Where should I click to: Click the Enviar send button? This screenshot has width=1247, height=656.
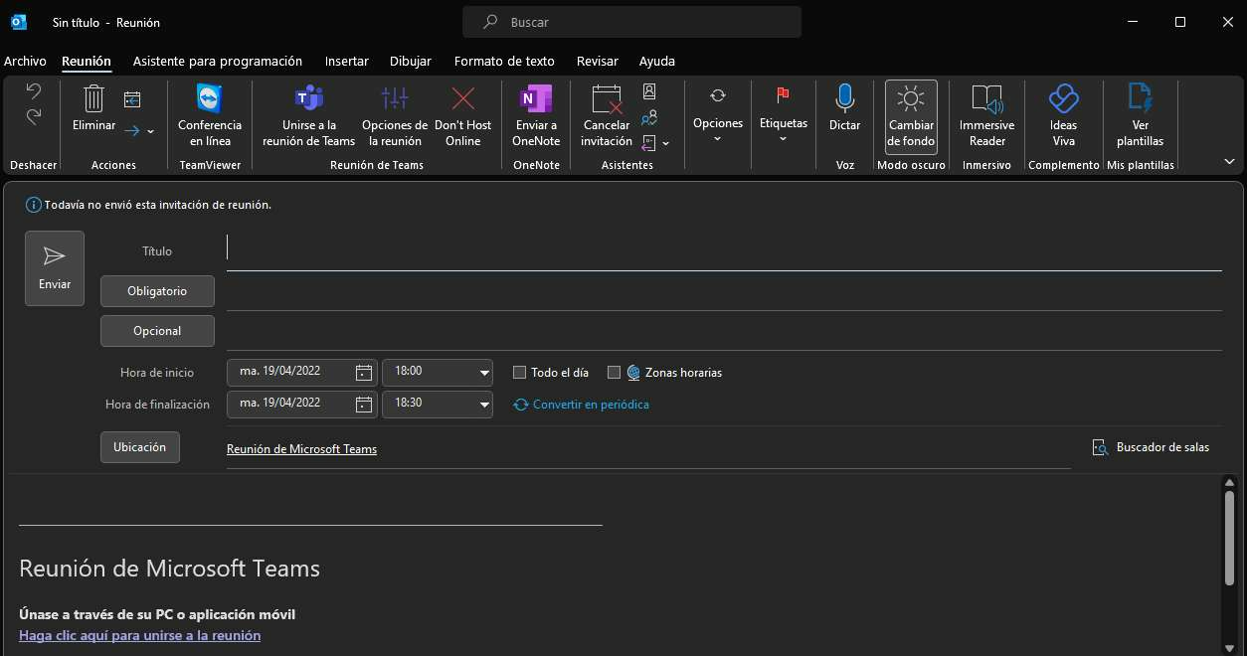coord(55,268)
